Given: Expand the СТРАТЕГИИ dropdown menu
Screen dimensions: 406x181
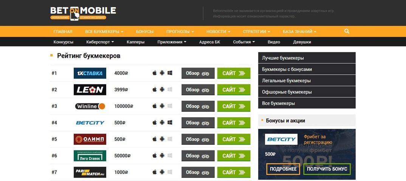Looking at the screenshot, I should [256, 32].
